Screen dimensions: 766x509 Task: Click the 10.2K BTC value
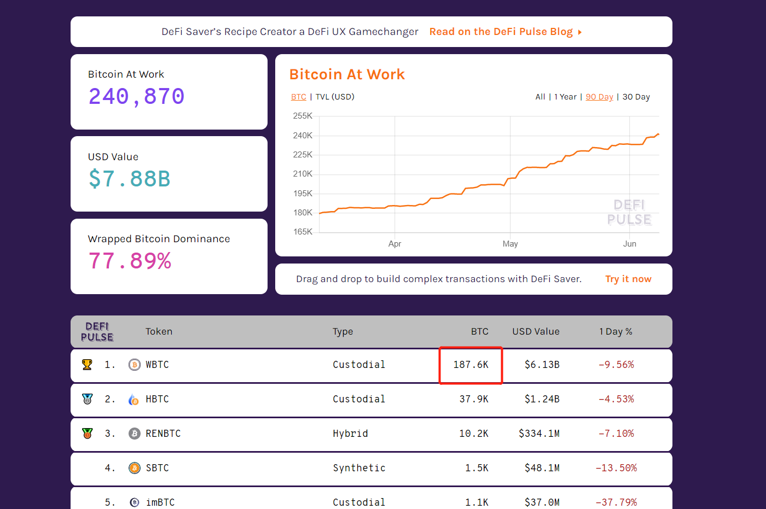(474, 434)
